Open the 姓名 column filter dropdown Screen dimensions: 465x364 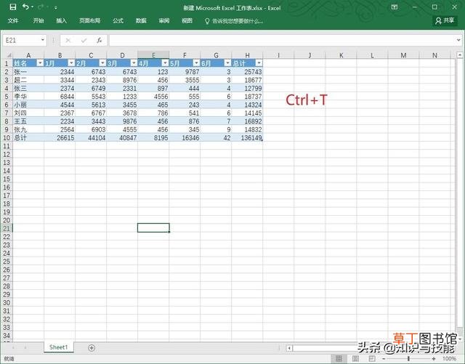tap(40, 63)
